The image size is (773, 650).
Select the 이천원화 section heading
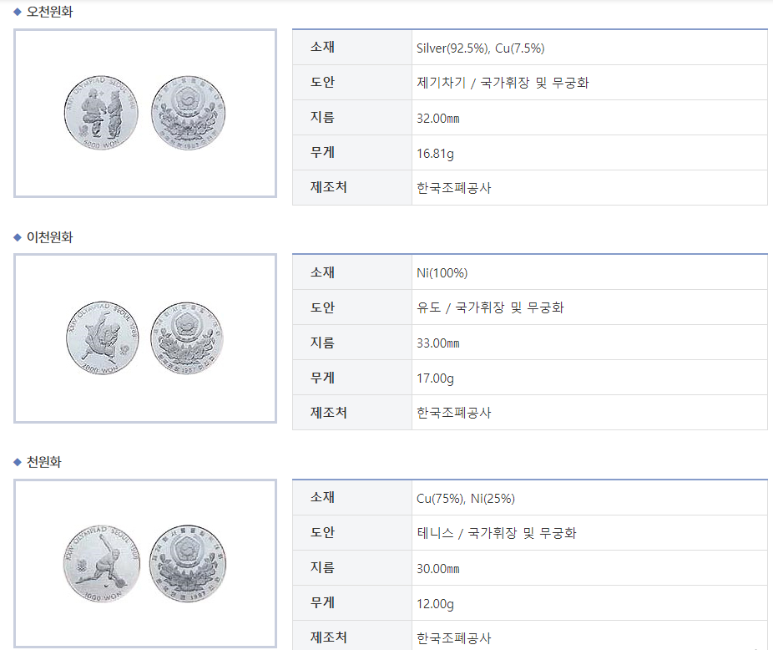50,237
